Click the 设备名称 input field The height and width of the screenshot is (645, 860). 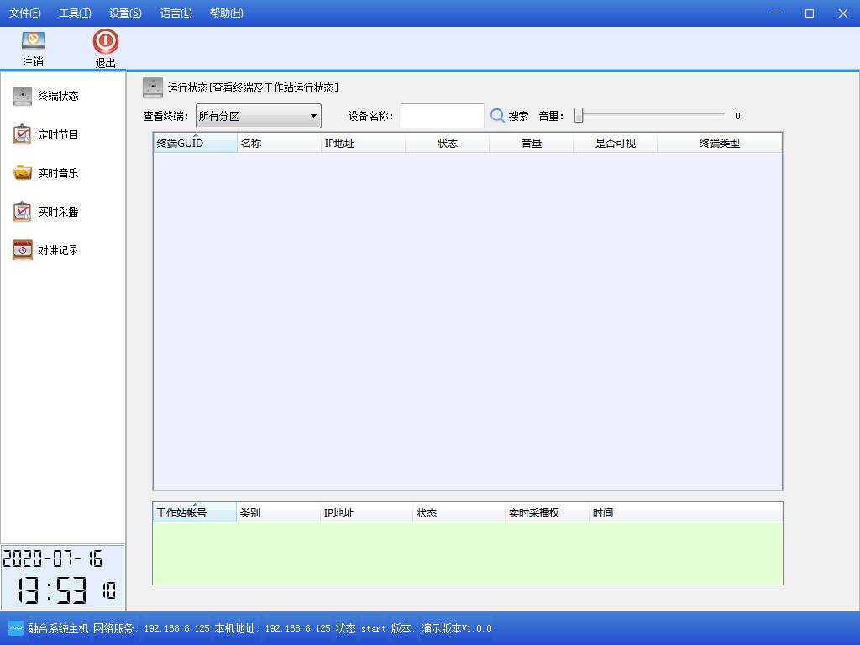point(442,116)
